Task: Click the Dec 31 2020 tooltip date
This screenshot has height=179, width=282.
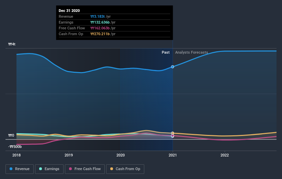Action: coord(69,11)
